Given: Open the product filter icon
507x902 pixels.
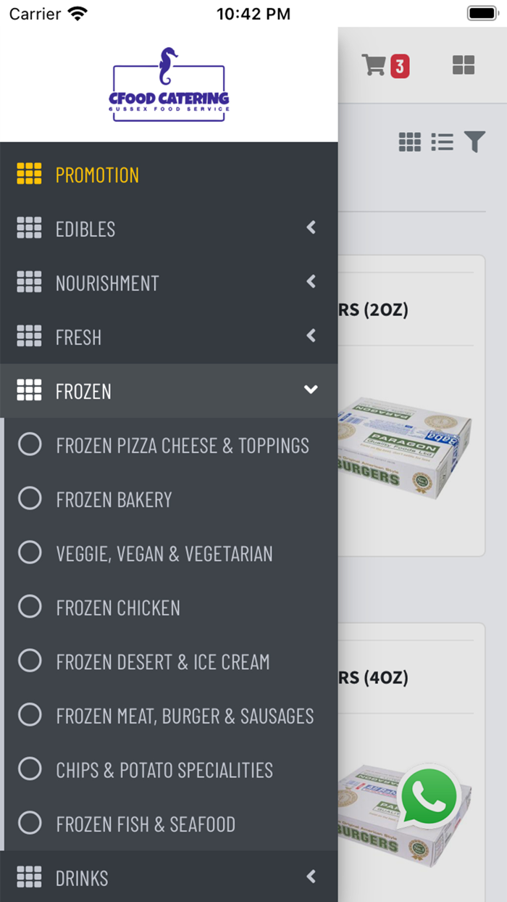Looking at the screenshot, I should point(474,142).
